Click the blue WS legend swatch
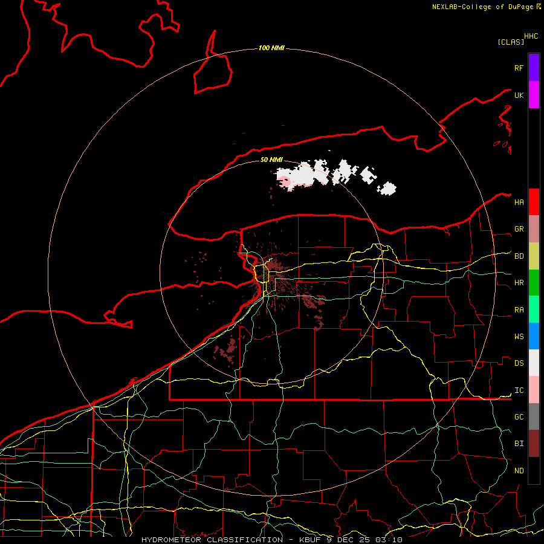544x544 pixels. click(534, 336)
